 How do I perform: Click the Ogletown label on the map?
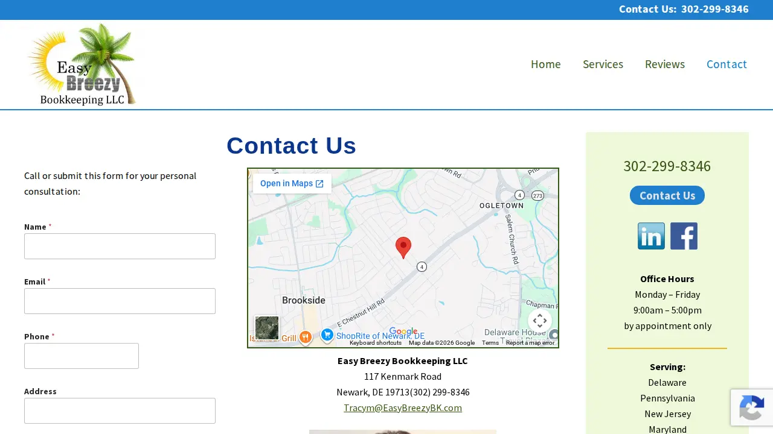pyautogui.click(x=501, y=206)
